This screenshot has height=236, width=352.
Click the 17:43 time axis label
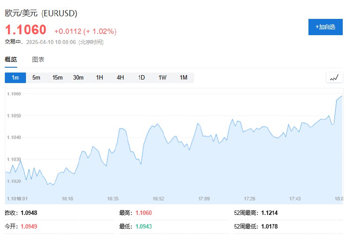(x=295, y=199)
